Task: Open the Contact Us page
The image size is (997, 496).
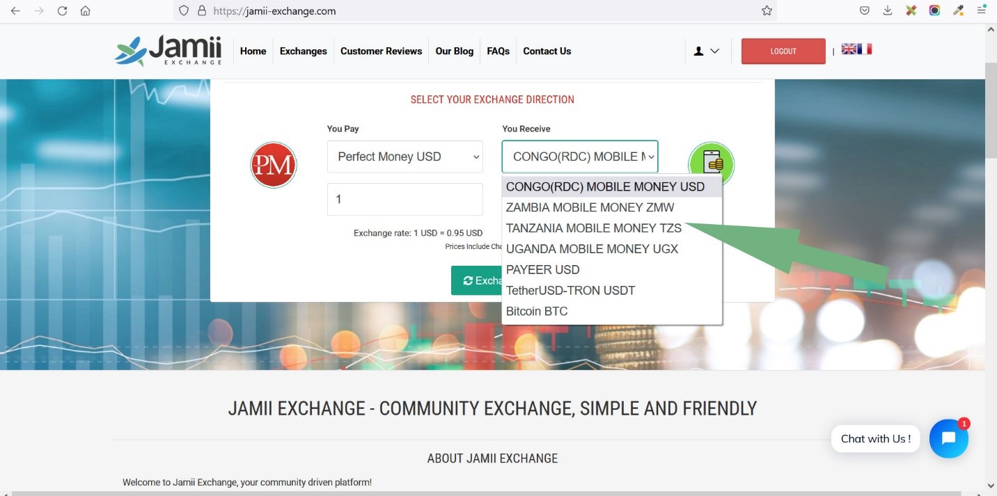Action: [x=547, y=51]
